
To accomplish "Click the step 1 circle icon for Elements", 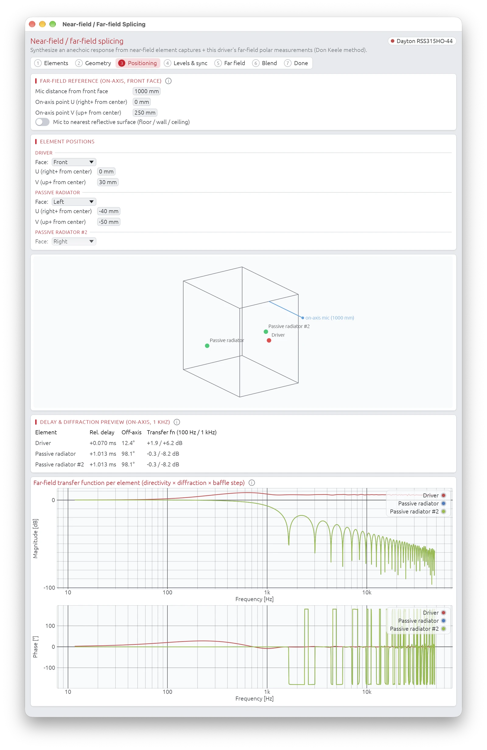I will pos(38,63).
